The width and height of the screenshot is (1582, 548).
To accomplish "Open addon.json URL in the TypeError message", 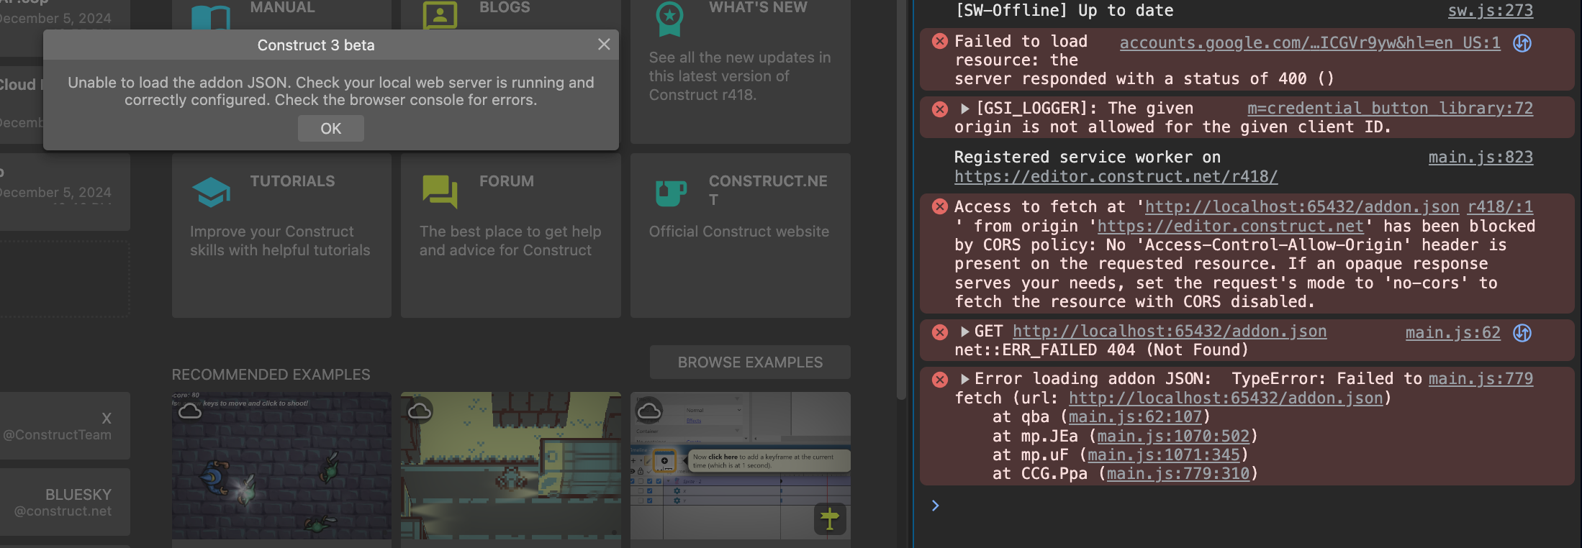I will click(x=1226, y=398).
